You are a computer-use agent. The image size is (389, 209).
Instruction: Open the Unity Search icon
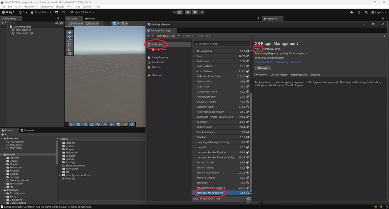click(366, 12)
